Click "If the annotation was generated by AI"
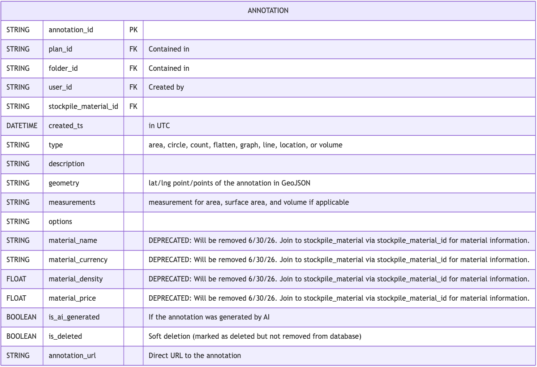The height and width of the screenshot is (367, 537). 209,317
